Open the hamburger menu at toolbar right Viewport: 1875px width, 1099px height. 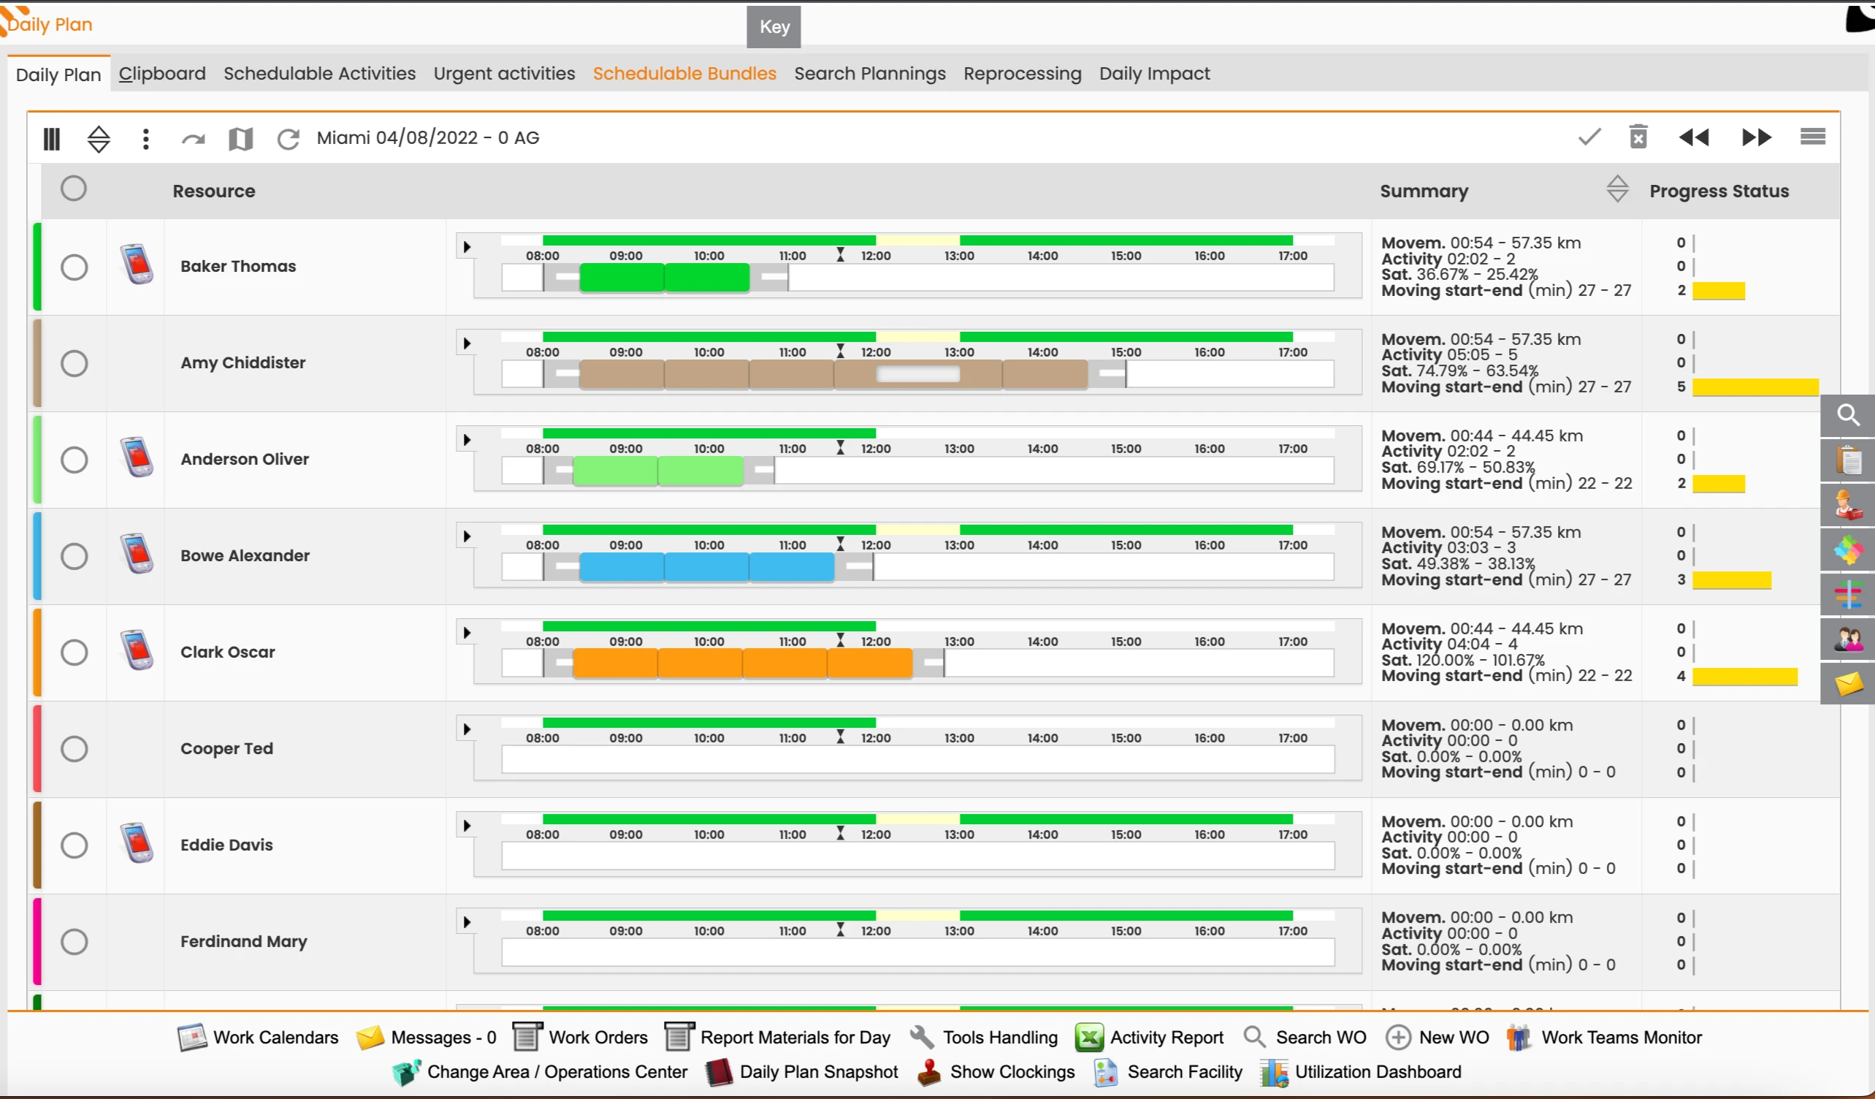click(1812, 137)
